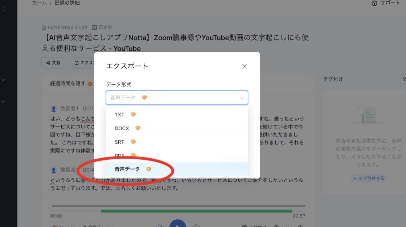406x227 pixels.
Task: Click the 00:57 end time label
Action: [299, 216]
